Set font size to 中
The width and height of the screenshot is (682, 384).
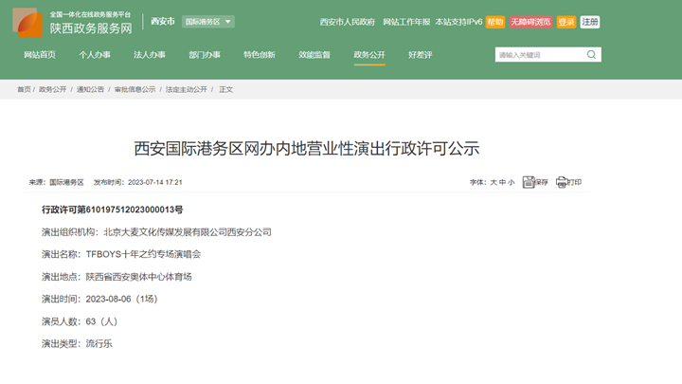click(502, 182)
